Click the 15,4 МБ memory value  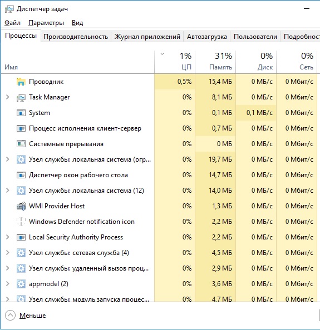(220, 82)
